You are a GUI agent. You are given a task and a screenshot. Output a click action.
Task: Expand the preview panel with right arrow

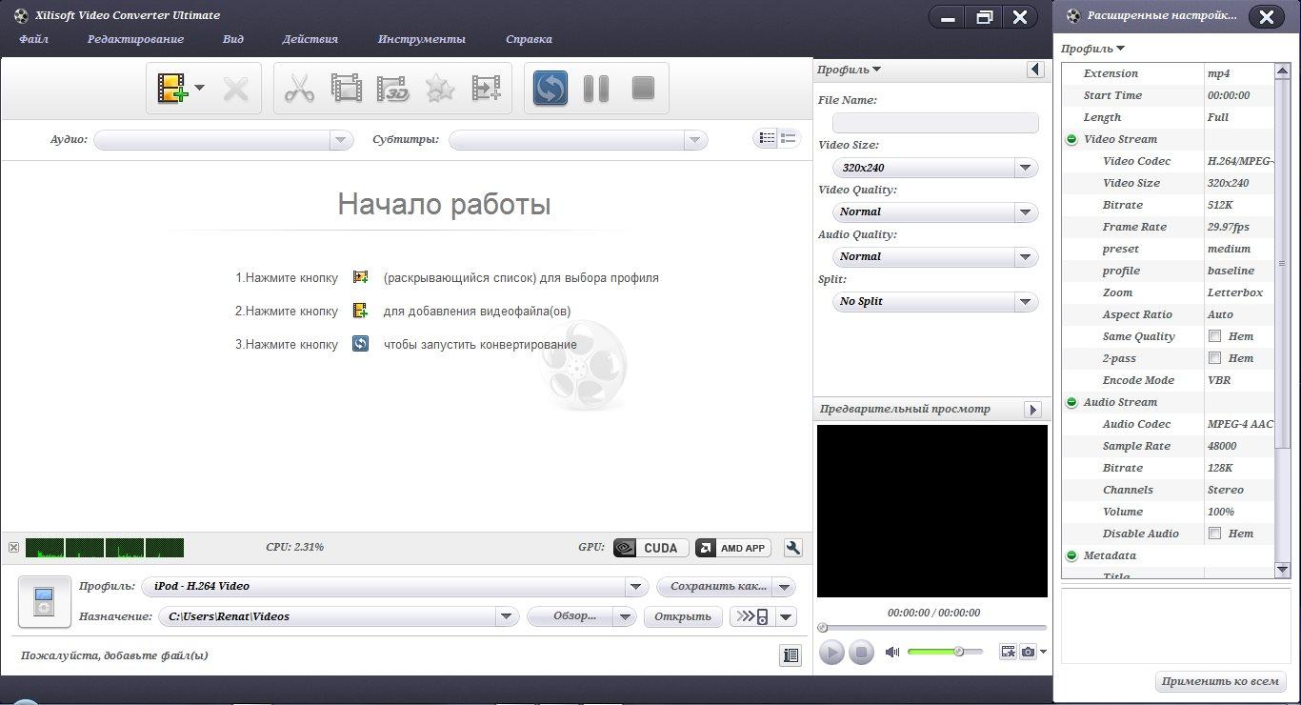pyautogui.click(x=1032, y=409)
